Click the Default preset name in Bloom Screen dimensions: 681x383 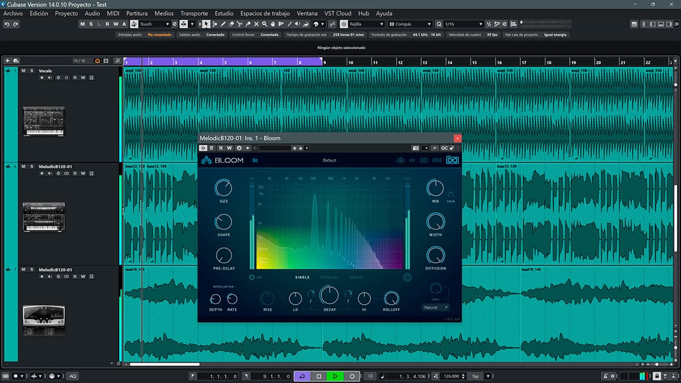330,160
